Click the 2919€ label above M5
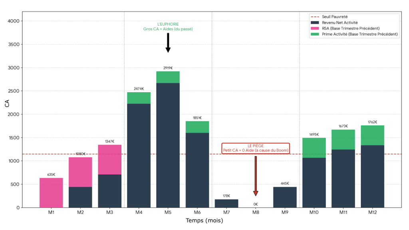409x230 pixels. pos(168,68)
